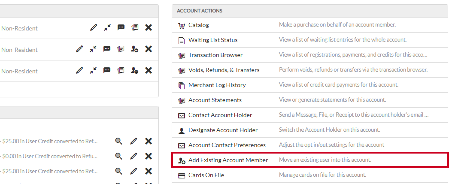
Task: Open Cards On File link
Action: (206, 175)
